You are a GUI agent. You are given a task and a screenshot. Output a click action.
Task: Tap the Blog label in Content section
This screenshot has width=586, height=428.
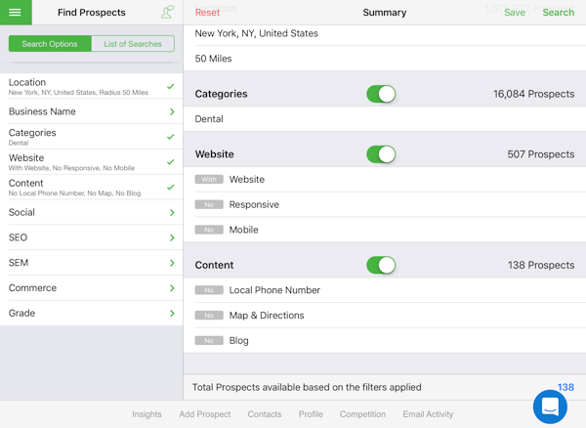(239, 340)
